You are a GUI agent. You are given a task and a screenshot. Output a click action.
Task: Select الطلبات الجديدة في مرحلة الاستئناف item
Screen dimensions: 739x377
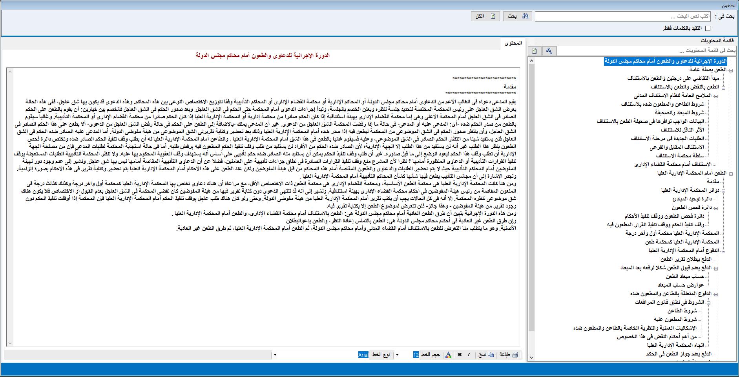tap(668, 139)
